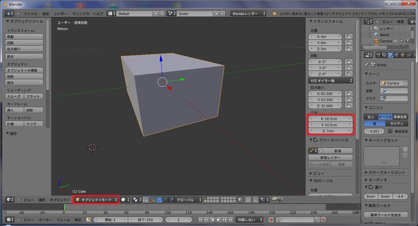Open the Constraints properties tab chain icon
418x226 pixels.
(409, 55)
